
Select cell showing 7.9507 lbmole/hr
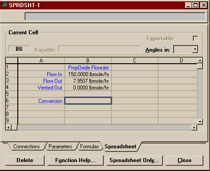pos(88,81)
